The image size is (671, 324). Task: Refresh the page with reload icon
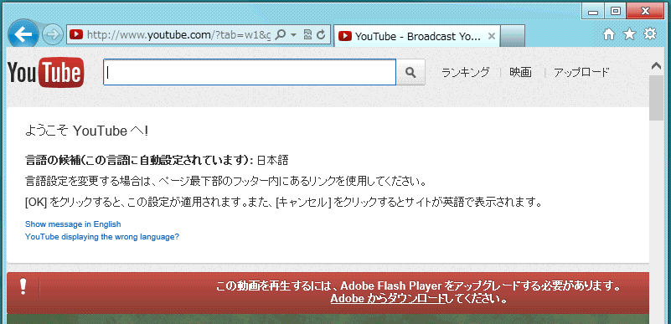[x=321, y=34]
